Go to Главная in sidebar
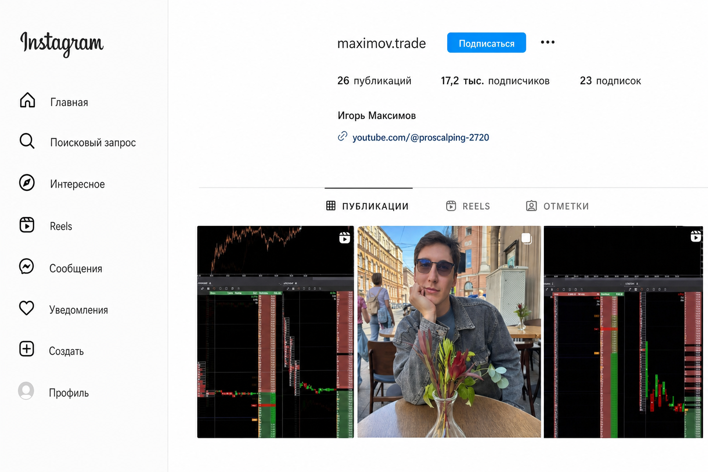 tap(69, 102)
